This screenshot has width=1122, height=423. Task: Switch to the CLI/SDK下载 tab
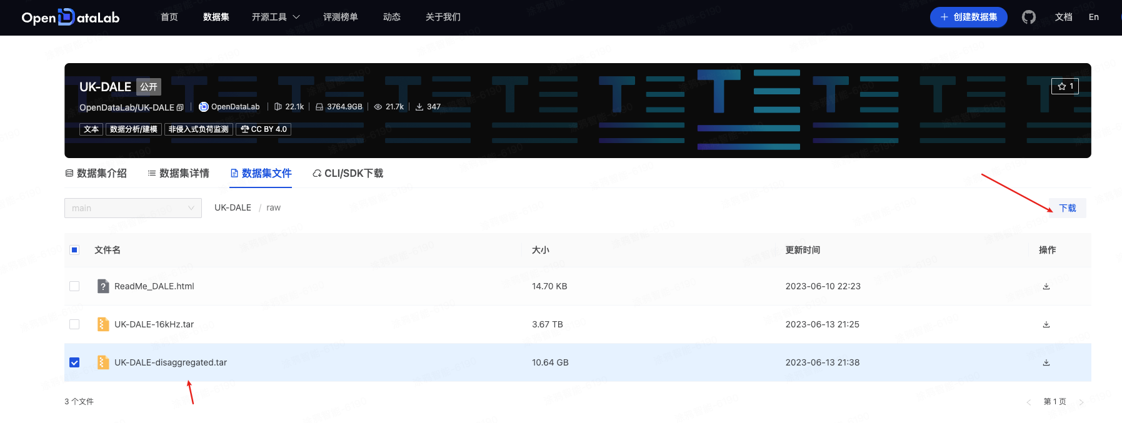click(348, 173)
